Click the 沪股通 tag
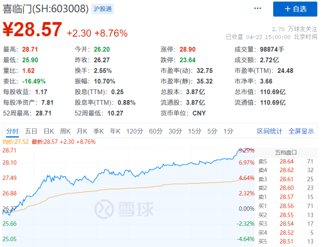This screenshot has height=247, width=322. (x=102, y=9)
